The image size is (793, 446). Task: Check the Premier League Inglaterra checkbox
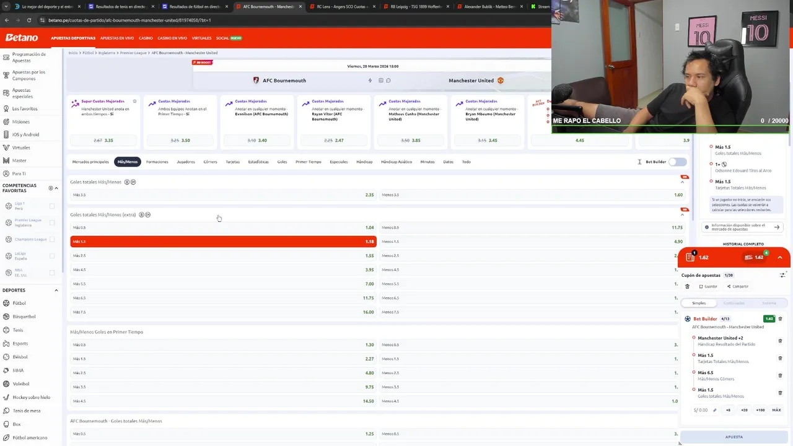tap(51, 223)
